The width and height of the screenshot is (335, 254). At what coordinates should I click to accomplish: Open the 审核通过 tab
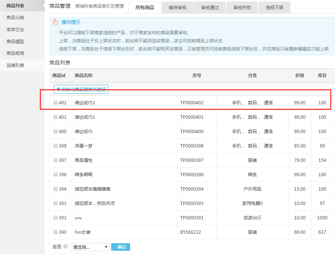click(x=210, y=7)
